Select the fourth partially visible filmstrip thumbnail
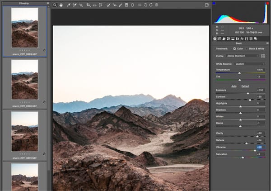 (x=24, y=177)
